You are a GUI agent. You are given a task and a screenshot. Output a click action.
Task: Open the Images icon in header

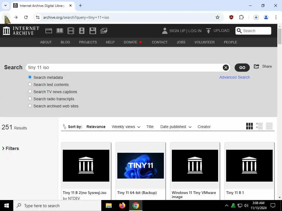pos(104,31)
